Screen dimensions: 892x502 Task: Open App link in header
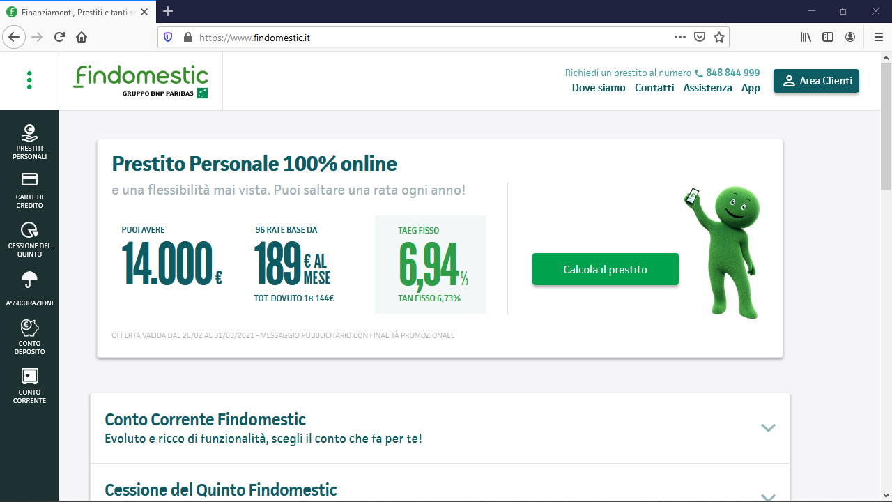click(x=751, y=88)
